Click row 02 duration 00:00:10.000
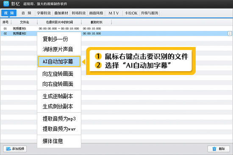233x155 pixels. [92, 33]
